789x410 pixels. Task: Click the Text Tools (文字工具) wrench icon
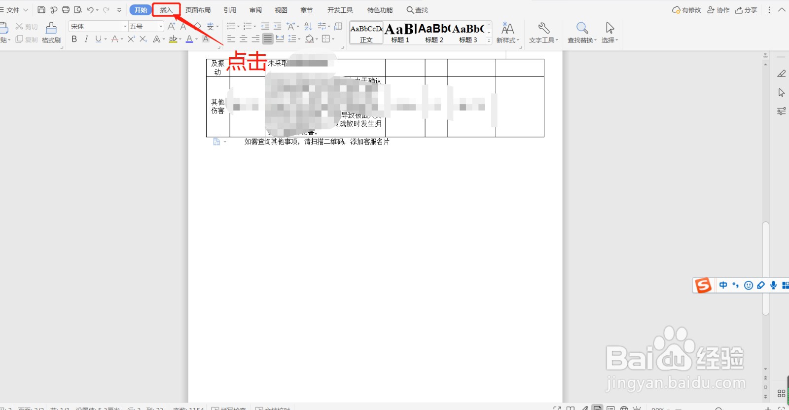pos(544,28)
